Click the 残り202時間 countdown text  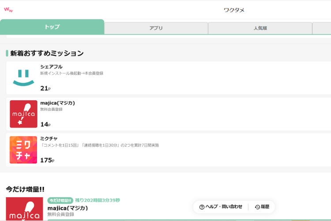pyautogui.click(x=98, y=200)
